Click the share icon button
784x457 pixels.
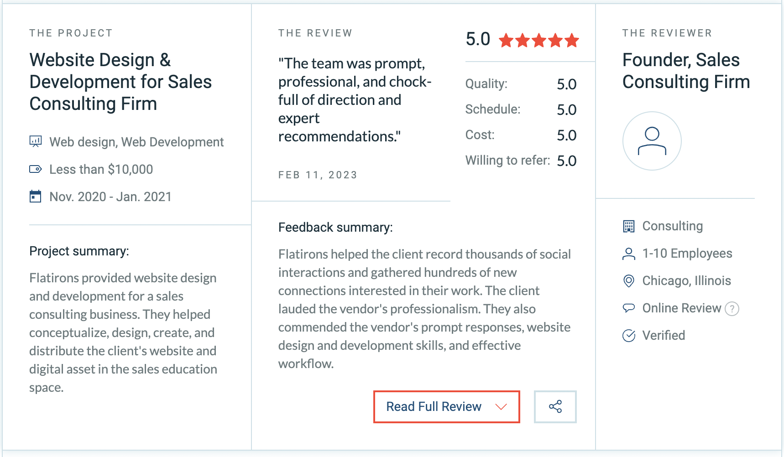click(555, 406)
